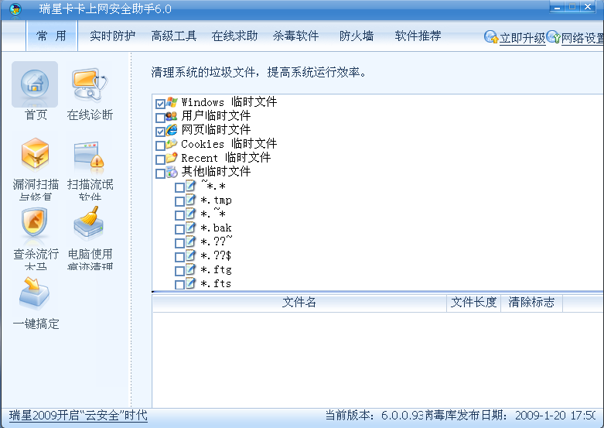Switch to 高级工具 tab
Viewport: 604px width, 428px height.
pos(174,36)
